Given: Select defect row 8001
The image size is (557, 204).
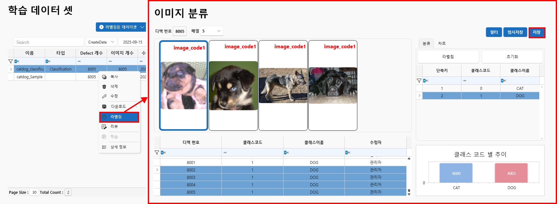Looking at the screenshot, I should coord(280,162).
